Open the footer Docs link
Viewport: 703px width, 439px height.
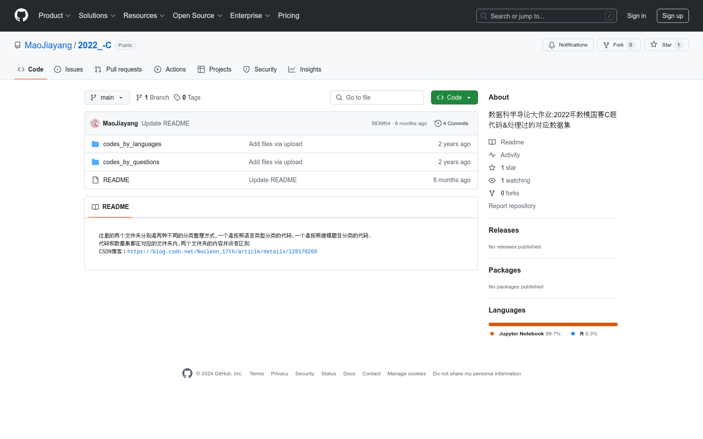349,374
